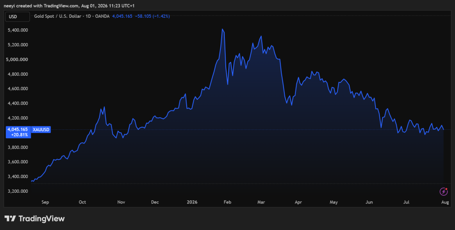The width and height of the screenshot is (455, 230).
Task: Click the +20.81% percentage label
Action: coord(19,135)
